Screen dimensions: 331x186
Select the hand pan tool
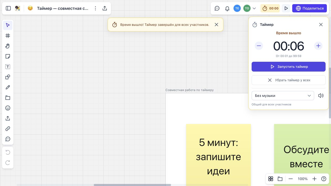[x=8, y=46]
